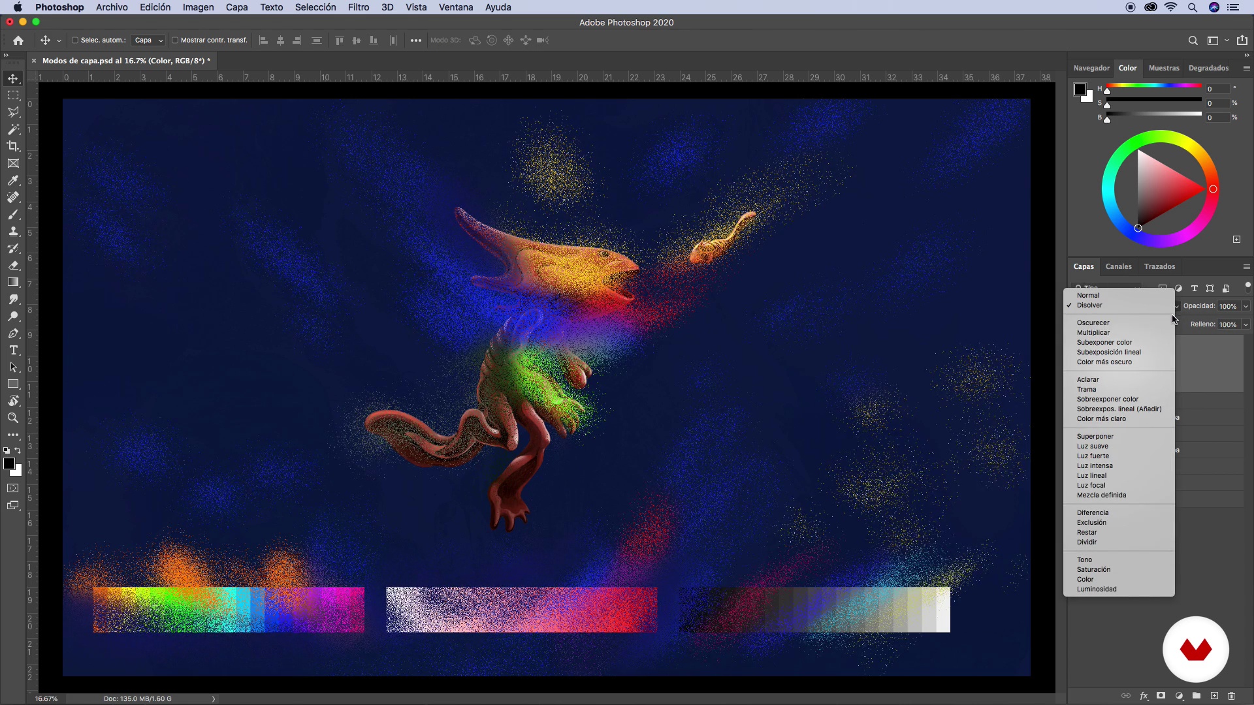Select the Zoom tool
Viewport: 1254px width, 705px height.
[13, 418]
